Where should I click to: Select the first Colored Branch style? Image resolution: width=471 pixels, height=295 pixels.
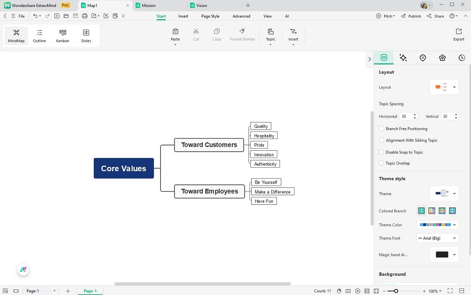click(x=421, y=210)
